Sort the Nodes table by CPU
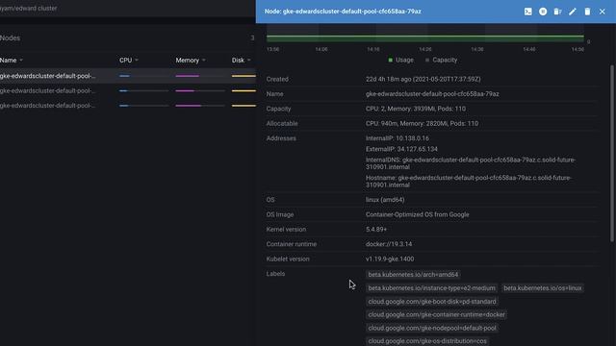The width and height of the screenshot is (616, 346). pos(129,60)
